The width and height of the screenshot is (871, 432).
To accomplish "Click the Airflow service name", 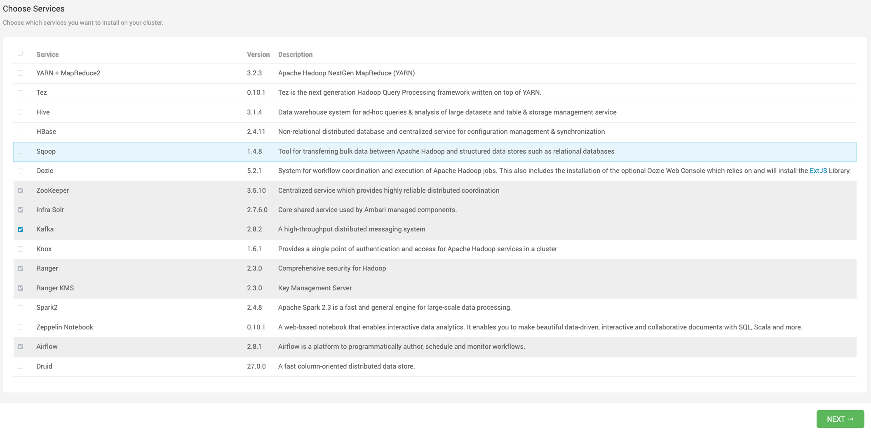I will click(47, 346).
